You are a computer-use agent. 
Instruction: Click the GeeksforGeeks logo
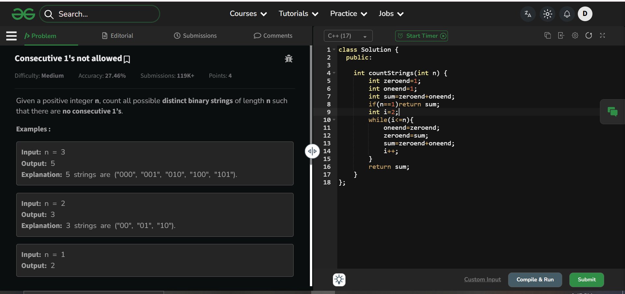point(23,14)
